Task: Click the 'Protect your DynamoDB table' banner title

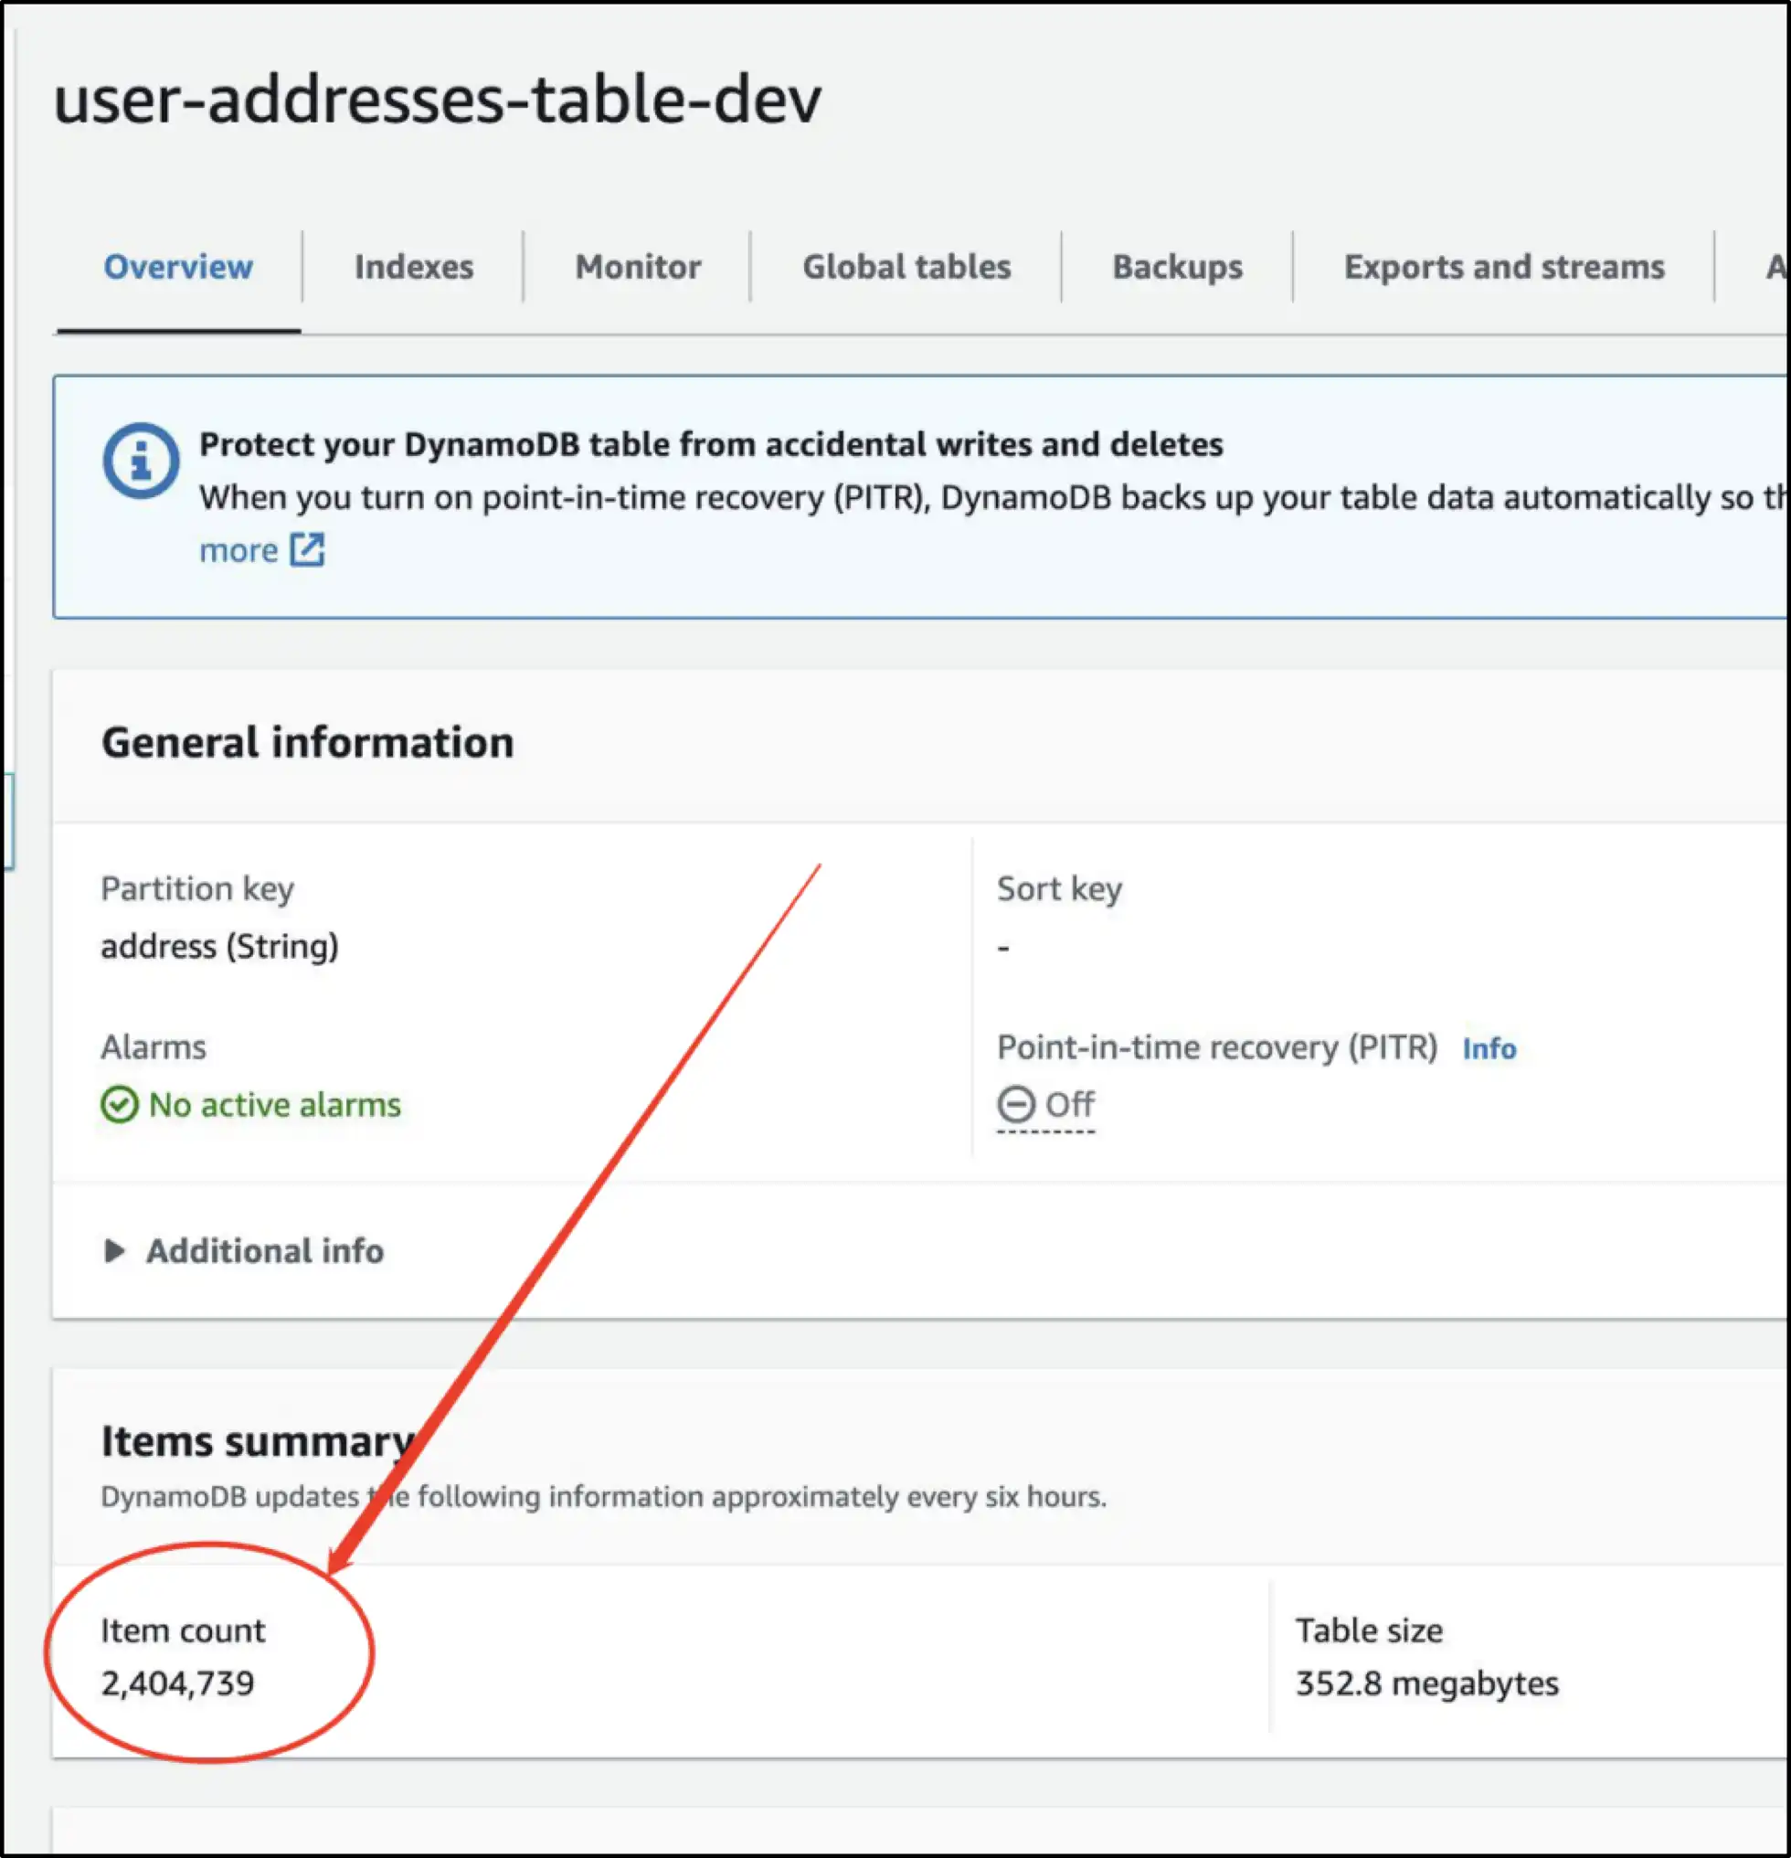Action: point(711,443)
